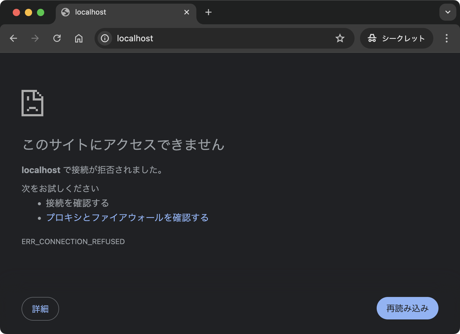Bookmark this page with the star icon

coord(340,38)
